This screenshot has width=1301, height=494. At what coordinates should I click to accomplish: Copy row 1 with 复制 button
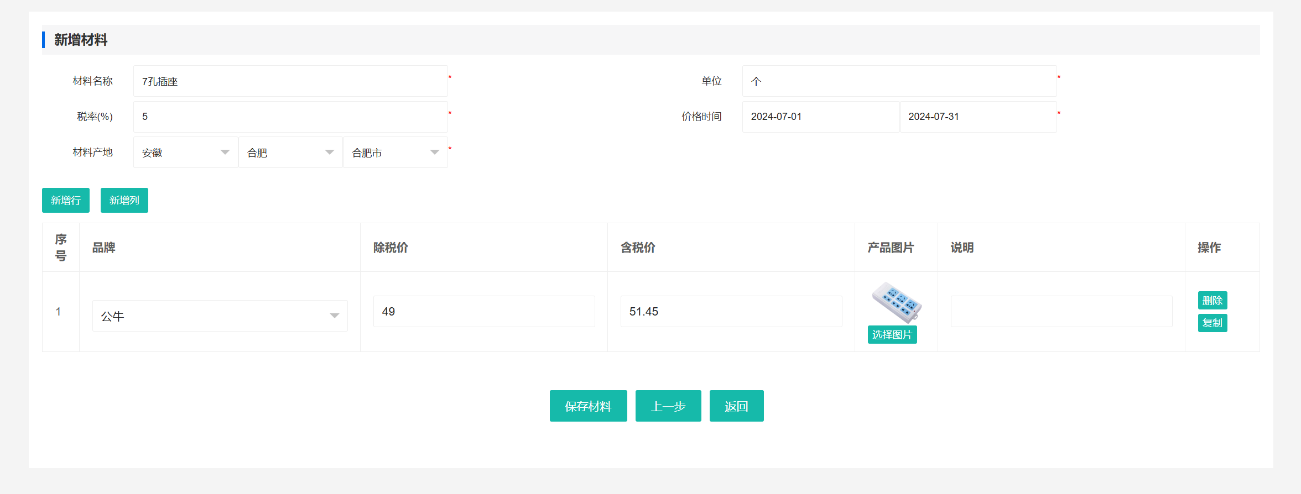click(1212, 323)
